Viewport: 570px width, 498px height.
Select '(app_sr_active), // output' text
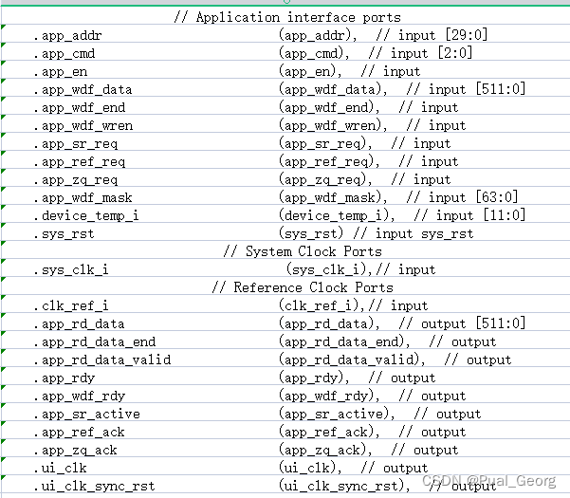pyautogui.click(x=380, y=414)
